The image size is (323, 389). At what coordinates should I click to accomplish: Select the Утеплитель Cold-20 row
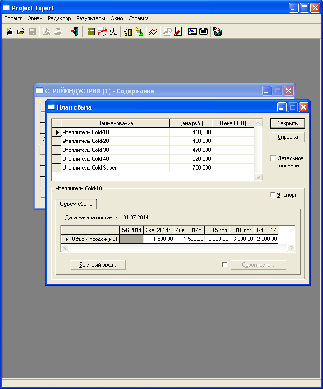116,141
